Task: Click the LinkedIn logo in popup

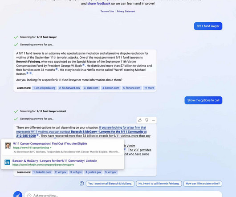Action: (x=7, y=162)
